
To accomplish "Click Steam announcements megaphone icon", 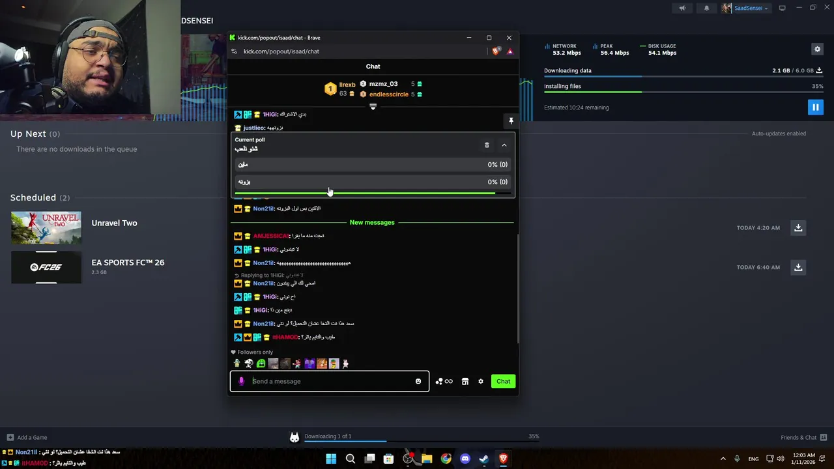I will point(682,8).
